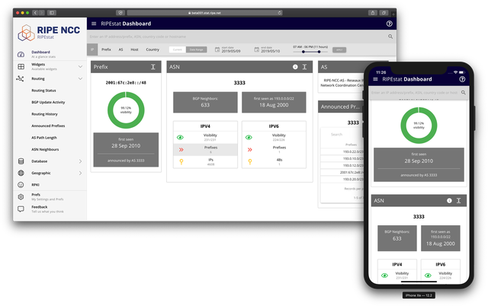This screenshot has height=306, width=488.
Task: Open the RPKI icon in sidebar
Action: coord(21,185)
